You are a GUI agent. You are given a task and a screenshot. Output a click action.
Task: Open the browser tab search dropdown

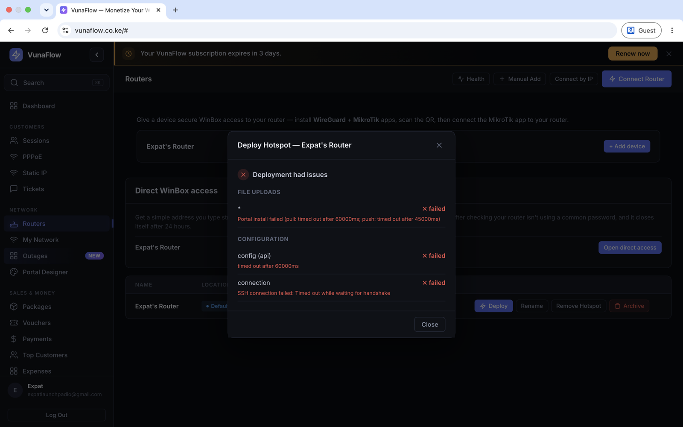tap(47, 10)
